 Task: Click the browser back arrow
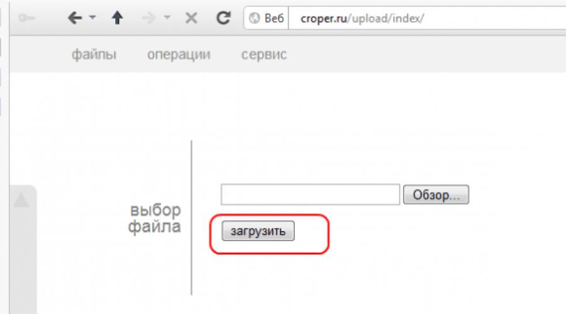coord(75,18)
